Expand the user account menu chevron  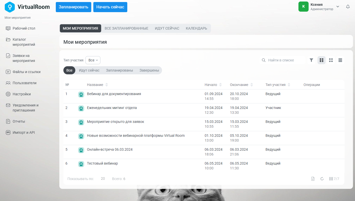(338, 7)
